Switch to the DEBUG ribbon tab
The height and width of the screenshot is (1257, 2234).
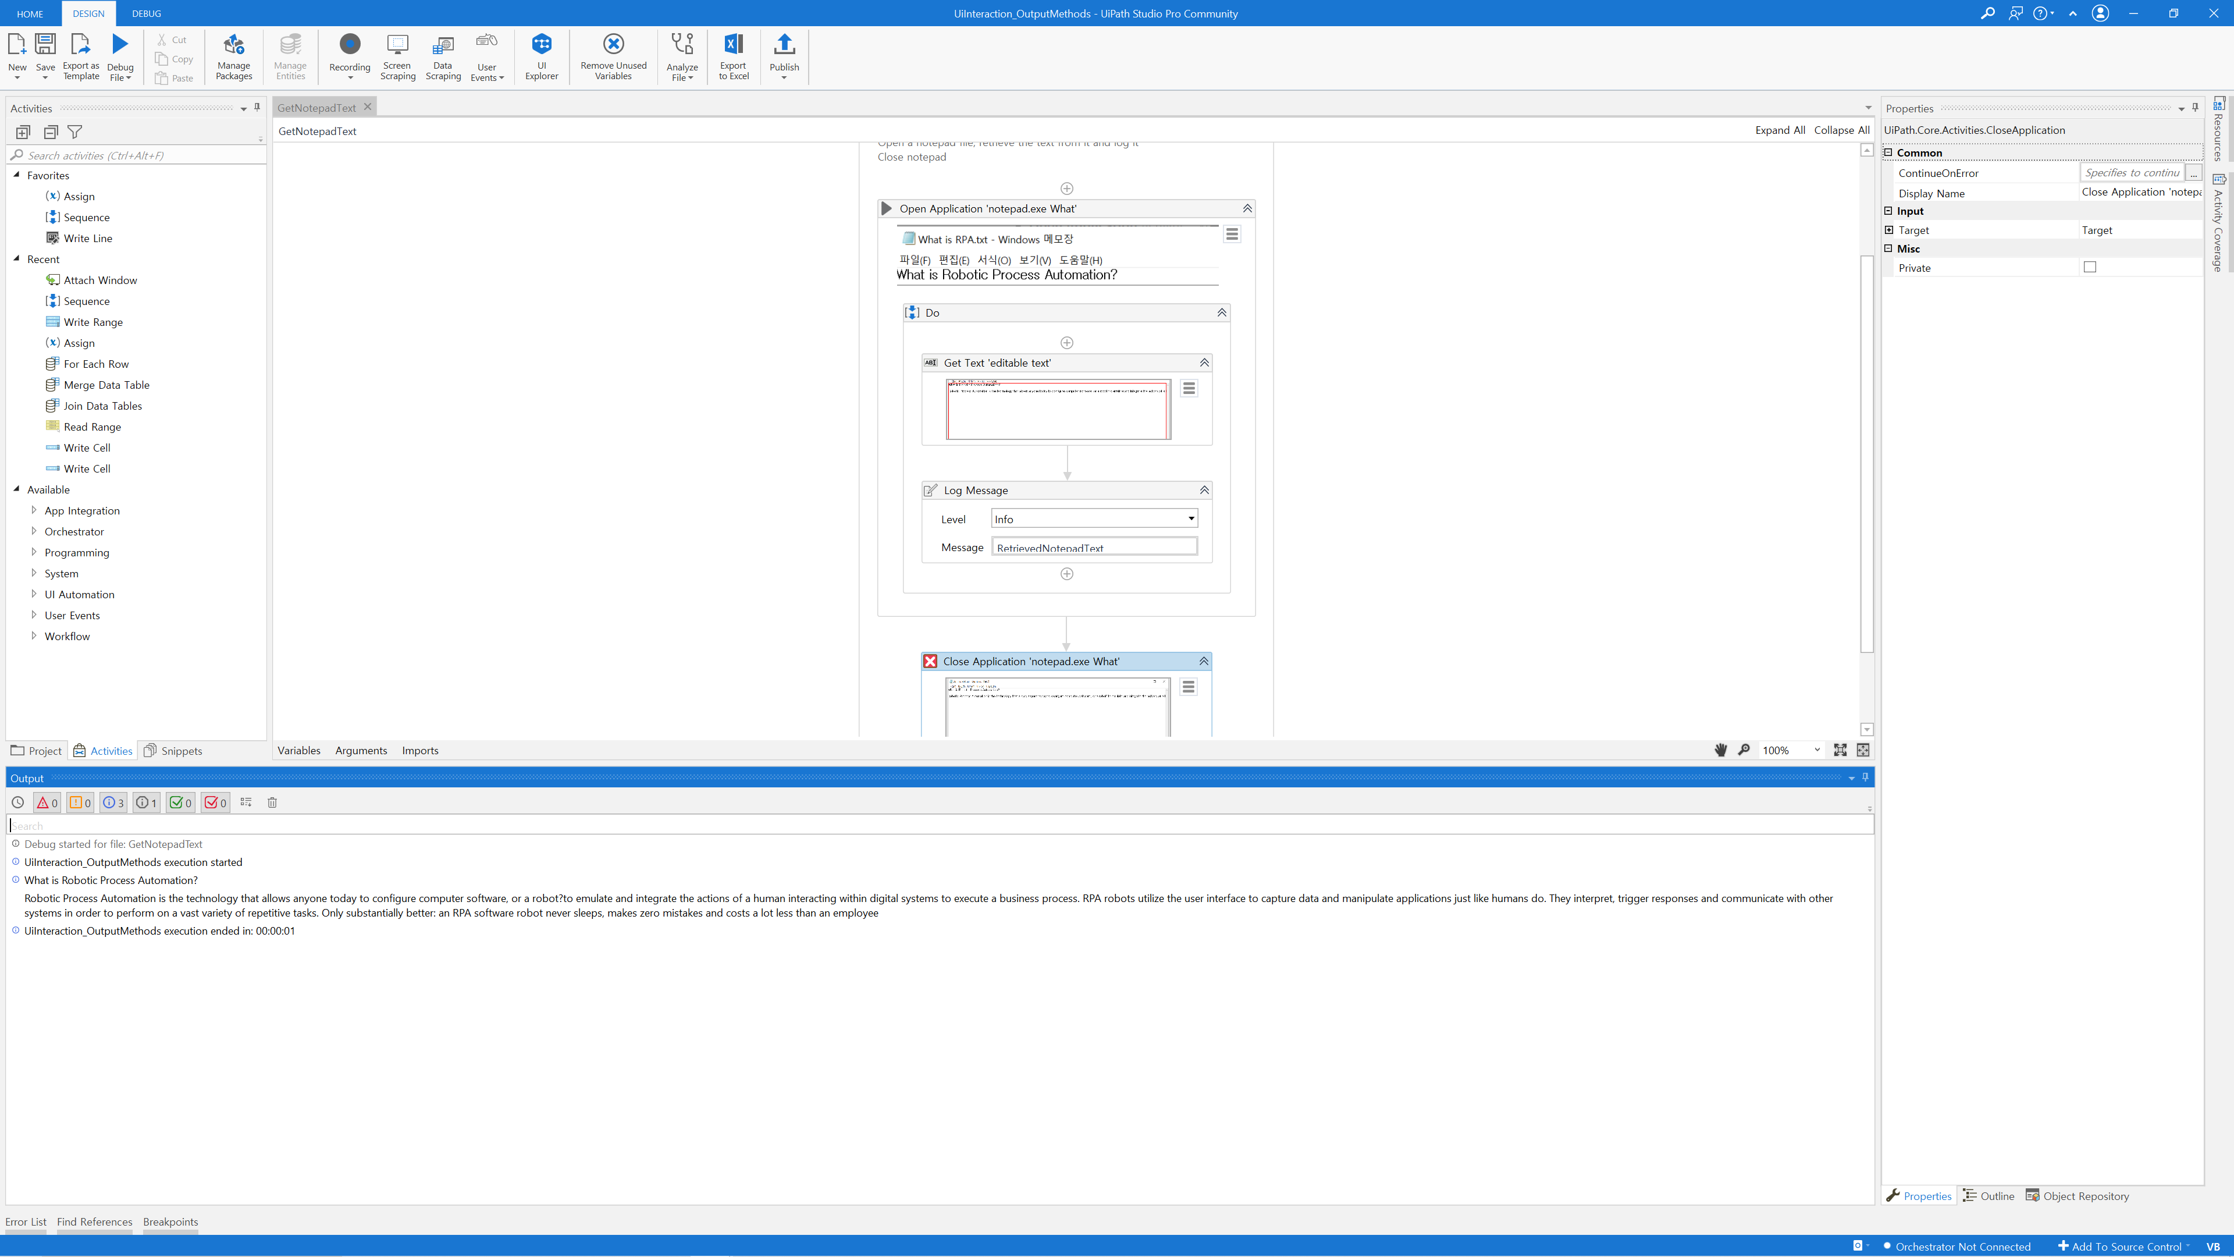point(147,14)
